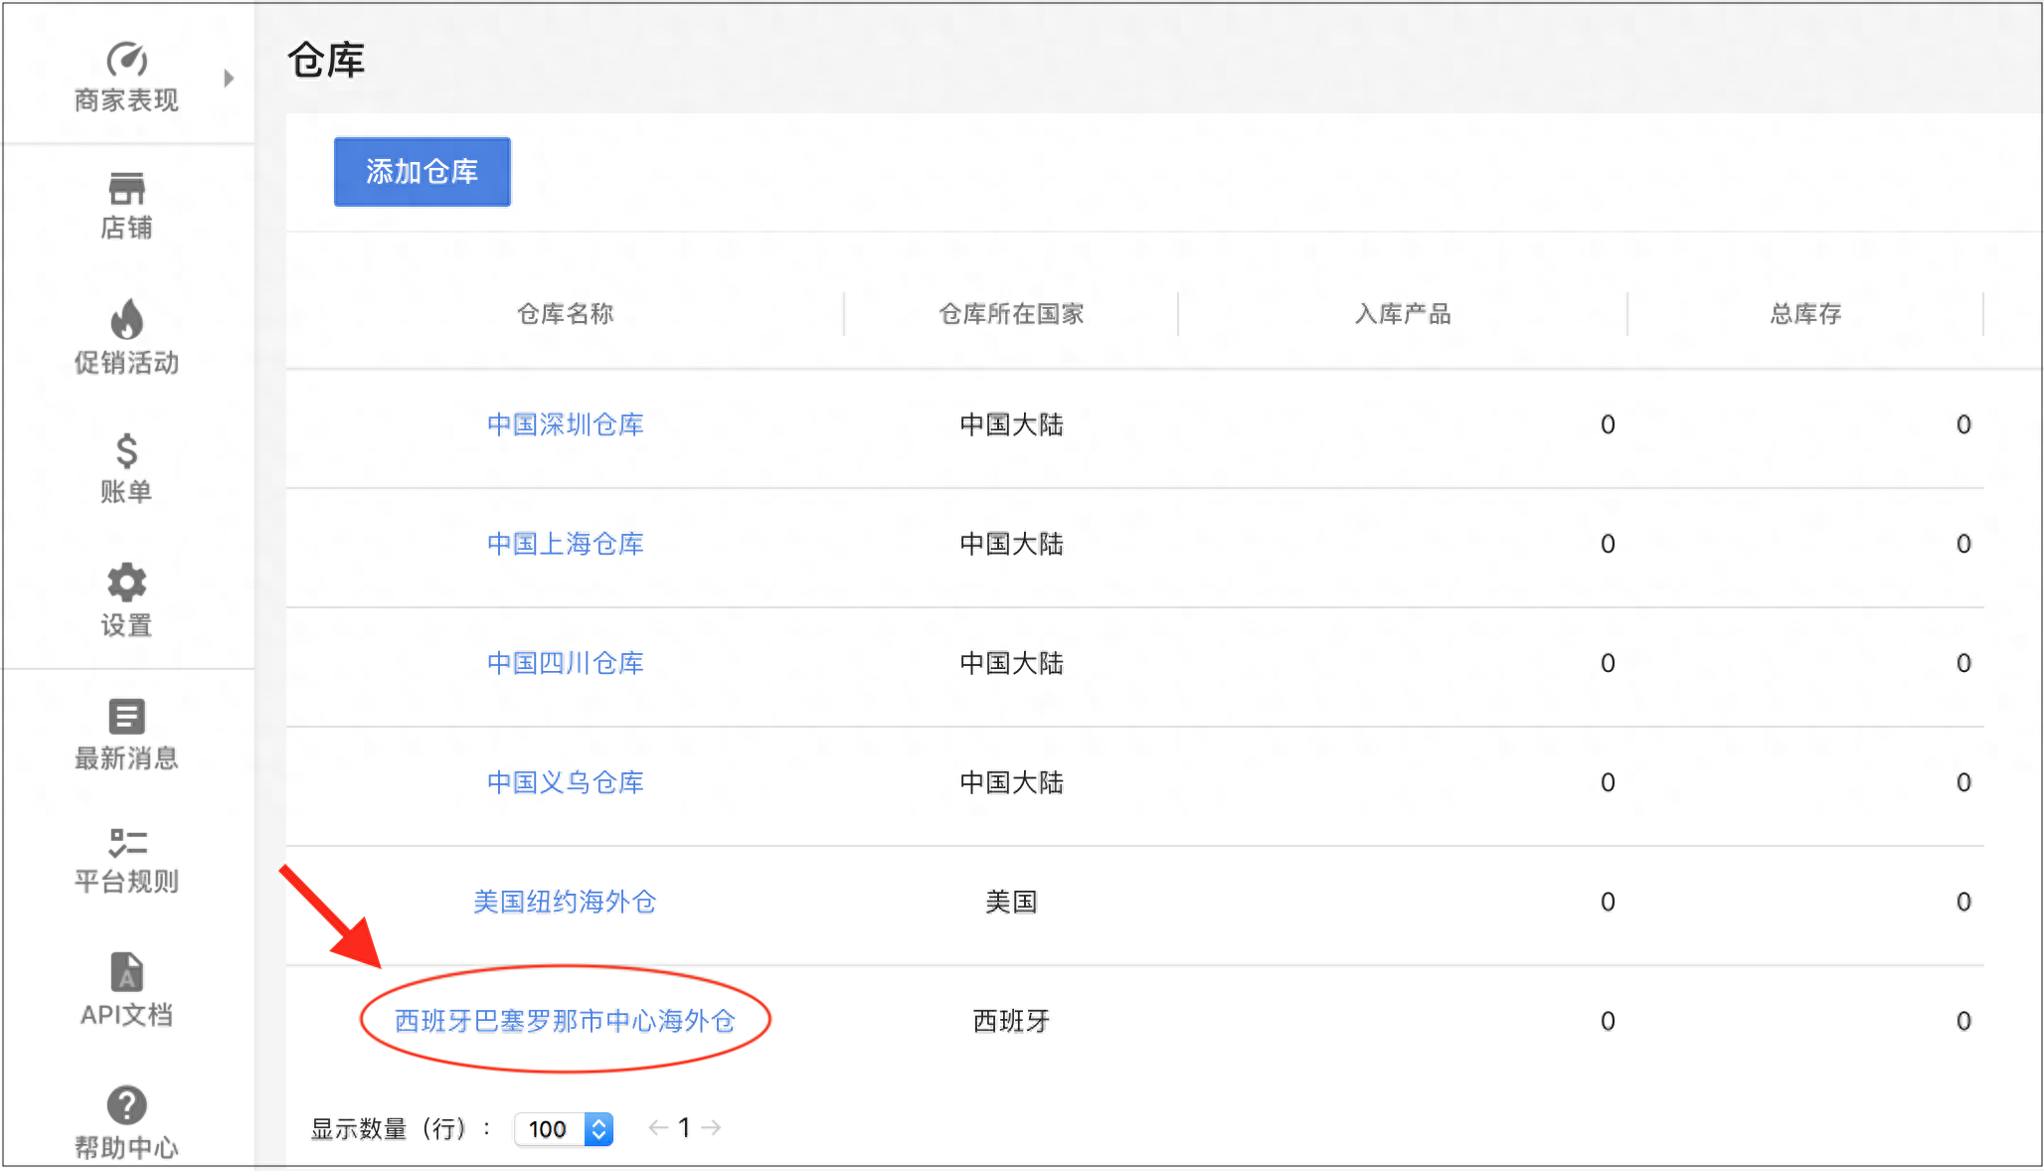Open the 促销活动 flame icon
The image size is (2044, 1171).
pyautogui.click(x=126, y=319)
